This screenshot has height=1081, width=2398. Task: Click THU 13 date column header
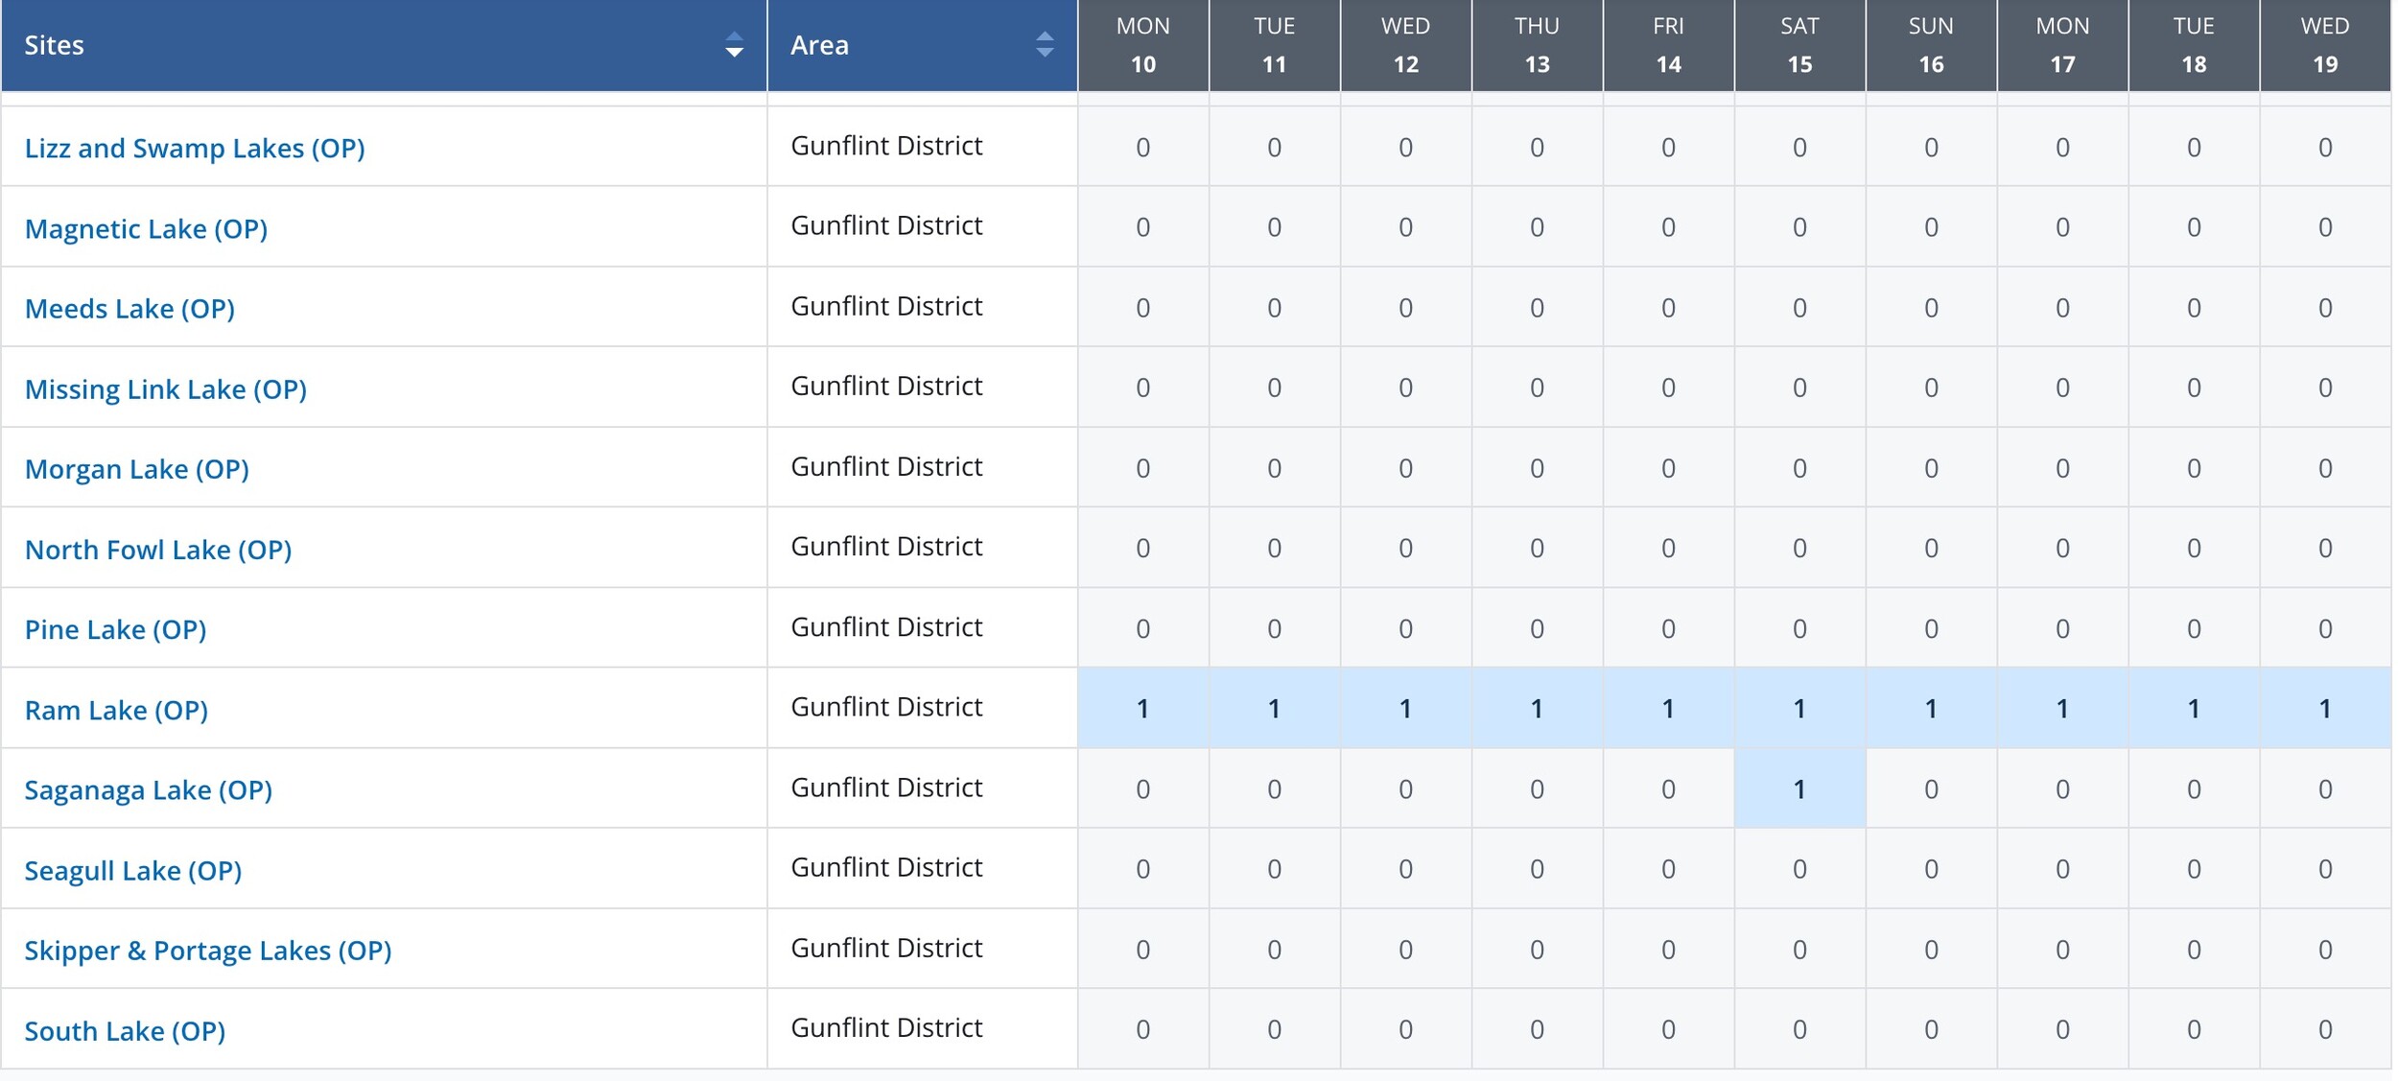(1538, 45)
